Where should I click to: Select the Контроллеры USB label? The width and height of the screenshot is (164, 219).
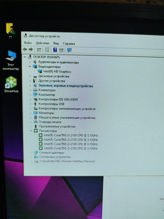pyautogui.click(x=52, y=104)
